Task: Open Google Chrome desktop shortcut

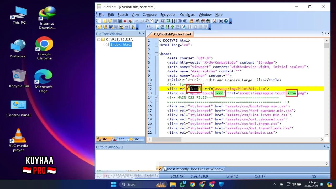Action: coord(44,49)
